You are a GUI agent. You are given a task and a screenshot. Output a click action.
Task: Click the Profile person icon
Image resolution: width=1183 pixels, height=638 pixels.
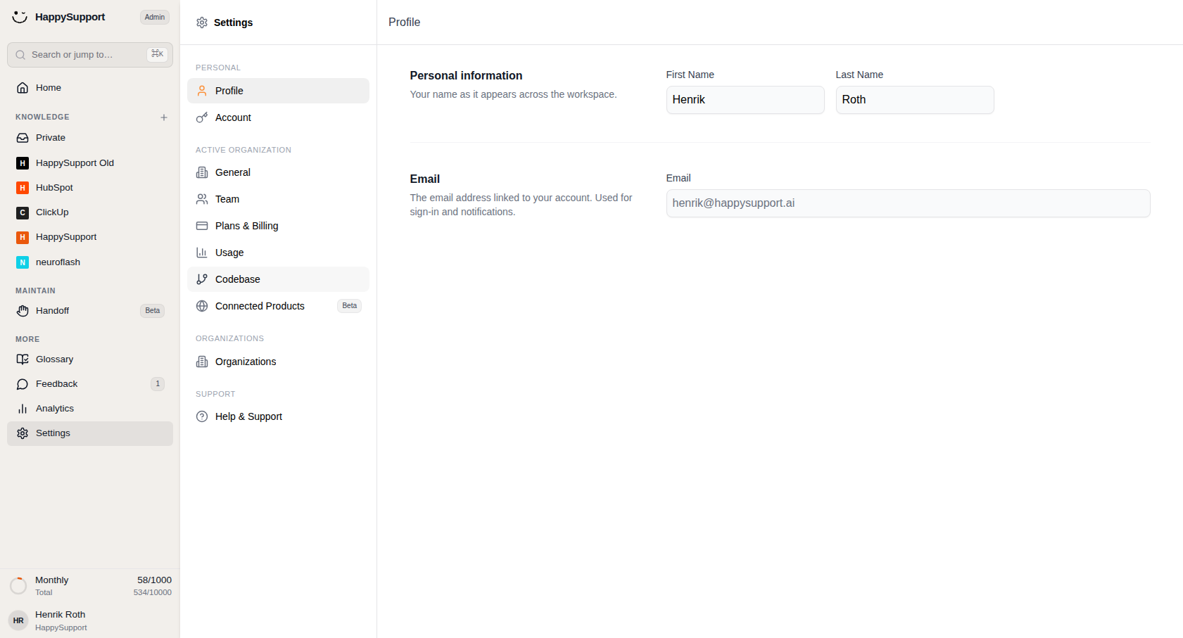(x=202, y=91)
